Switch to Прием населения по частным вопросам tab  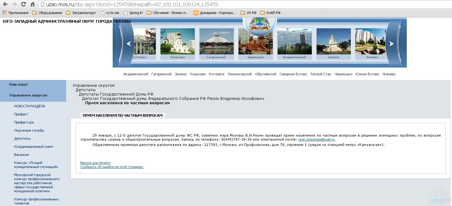[123, 115]
